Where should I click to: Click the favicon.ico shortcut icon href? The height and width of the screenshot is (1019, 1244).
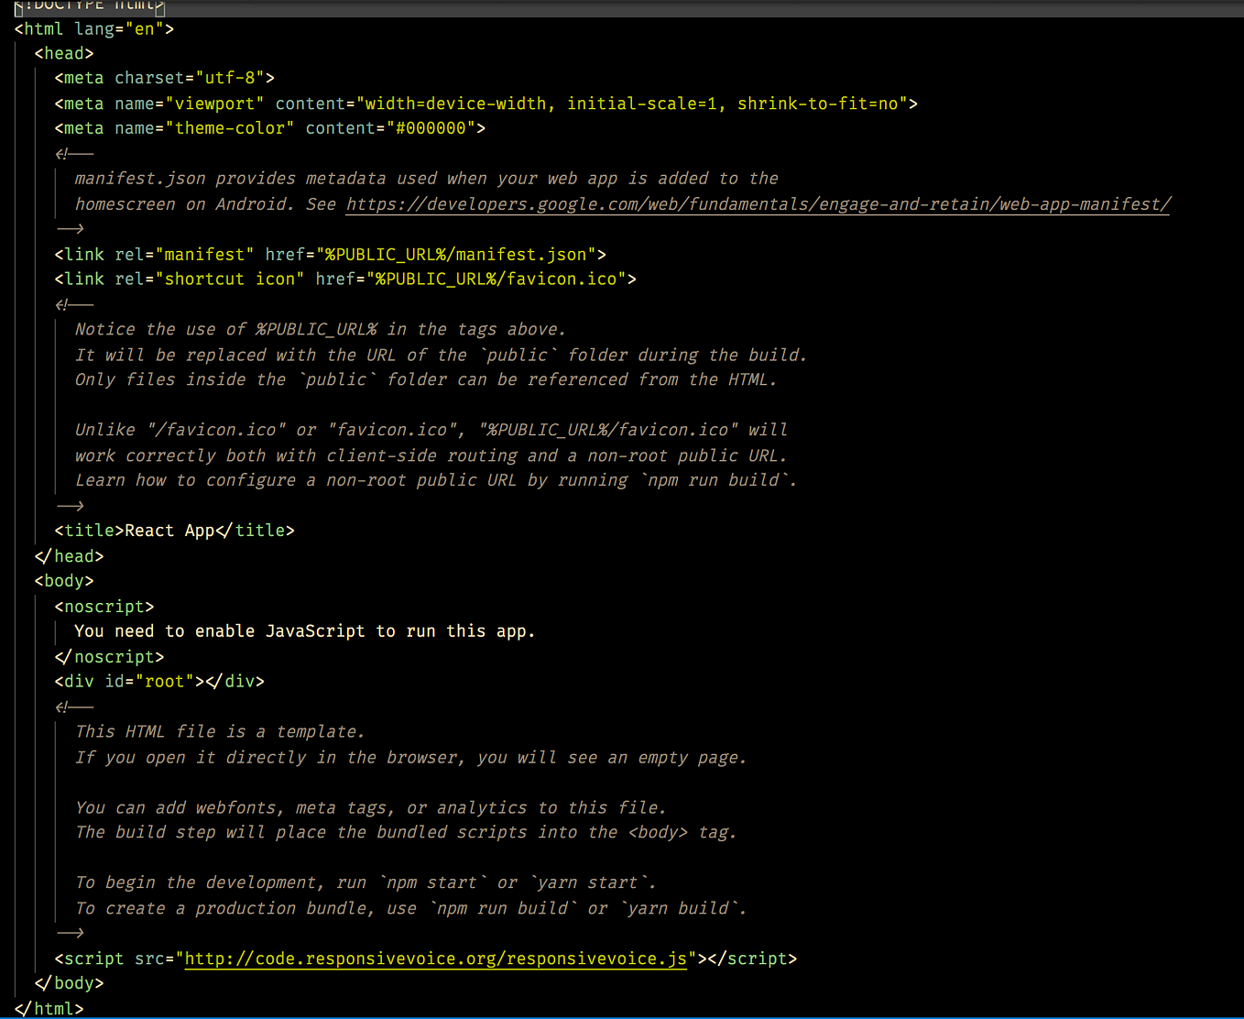(x=494, y=279)
